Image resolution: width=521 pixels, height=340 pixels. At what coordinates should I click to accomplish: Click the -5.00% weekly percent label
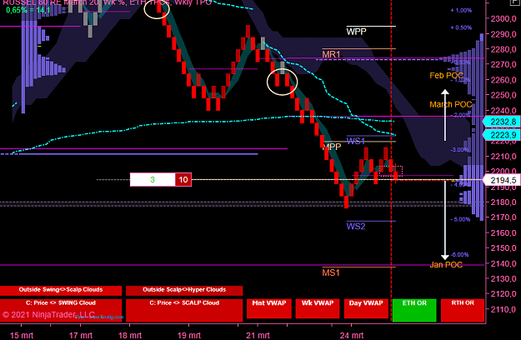[x=460, y=219]
